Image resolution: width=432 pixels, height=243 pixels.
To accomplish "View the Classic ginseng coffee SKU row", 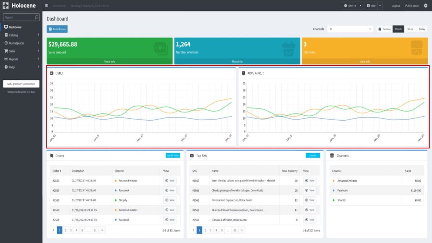I will pyautogui.click(x=310, y=190).
